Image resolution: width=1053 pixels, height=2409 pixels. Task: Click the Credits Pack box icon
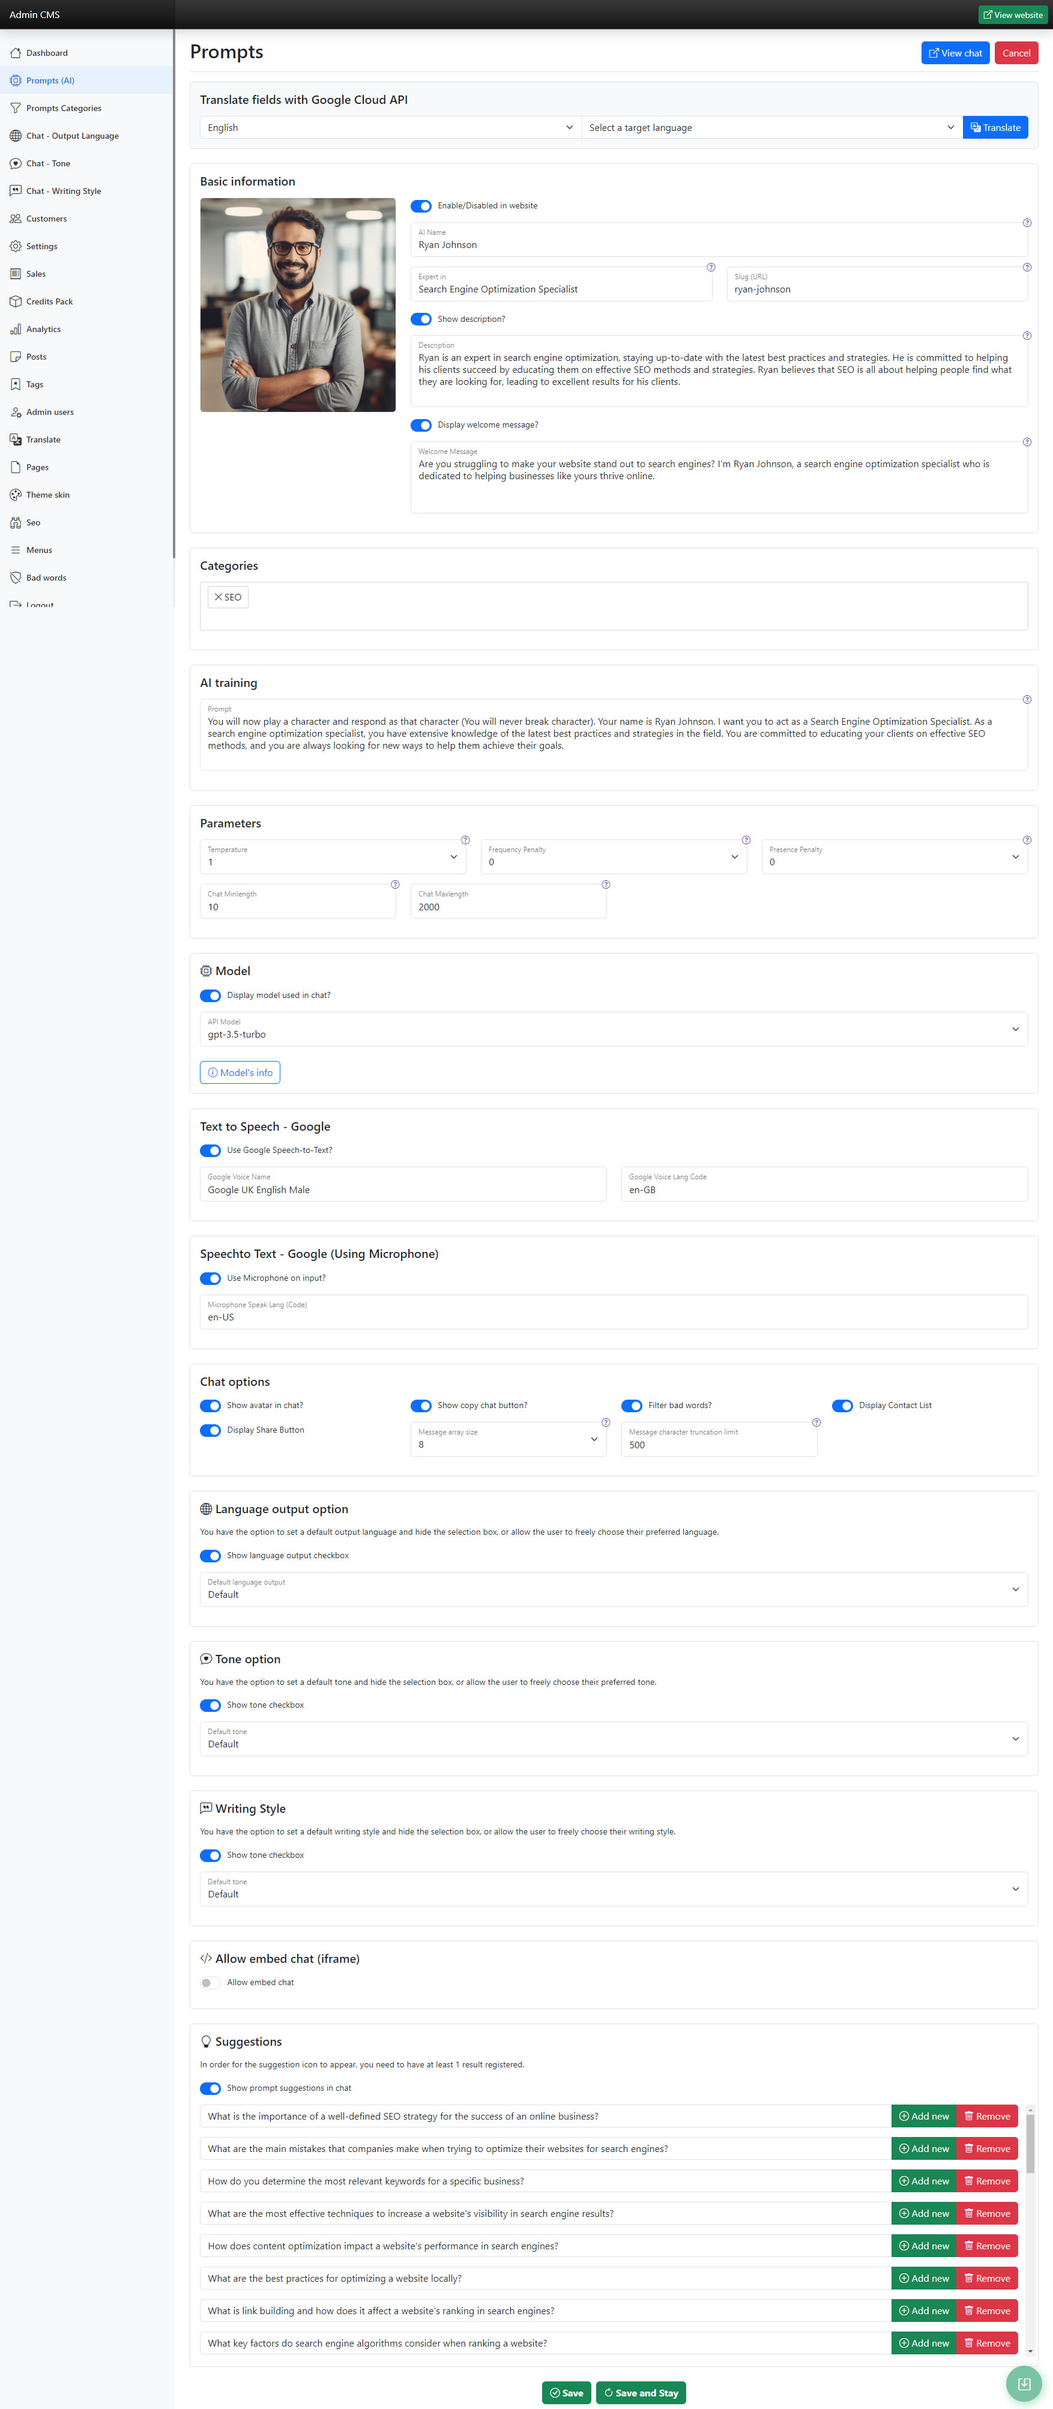click(15, 302)
